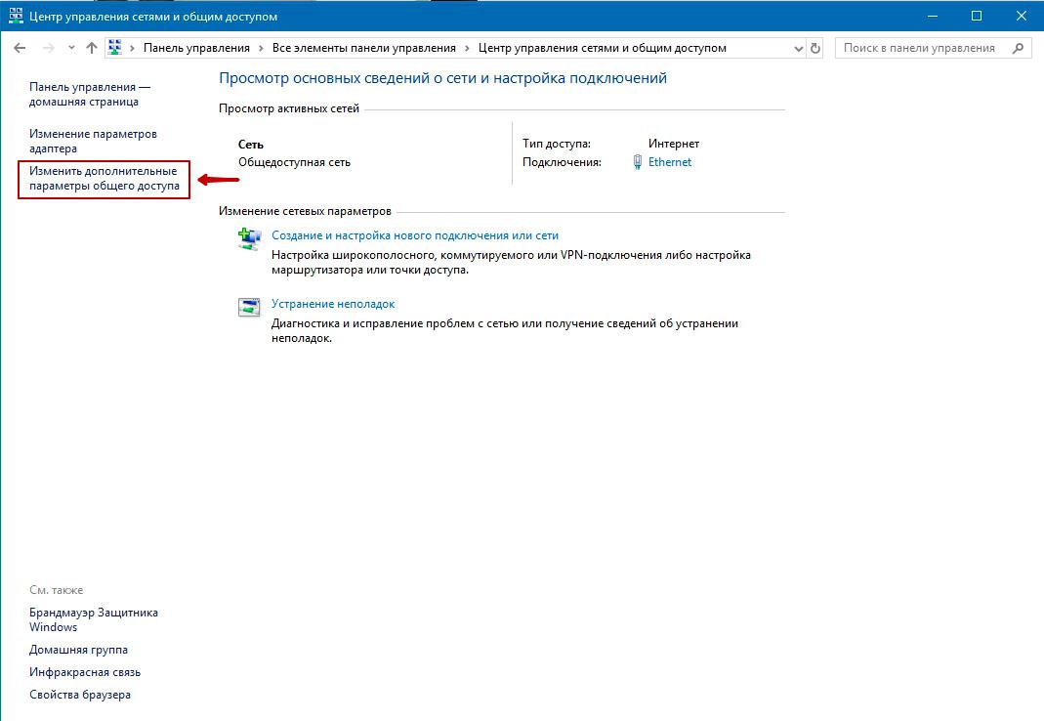The width and height of the screenshot is (1044, 721).
Task: Close the Network Center window
Action: pyautogui.click(x=1022, y=16)
